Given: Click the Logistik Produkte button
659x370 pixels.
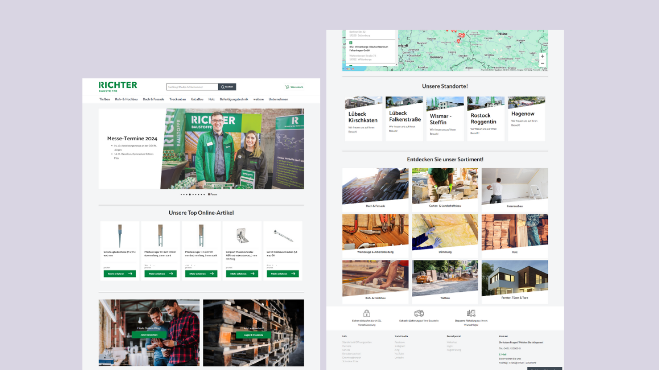Looking at the screenshot, I should tap(253, 334).
